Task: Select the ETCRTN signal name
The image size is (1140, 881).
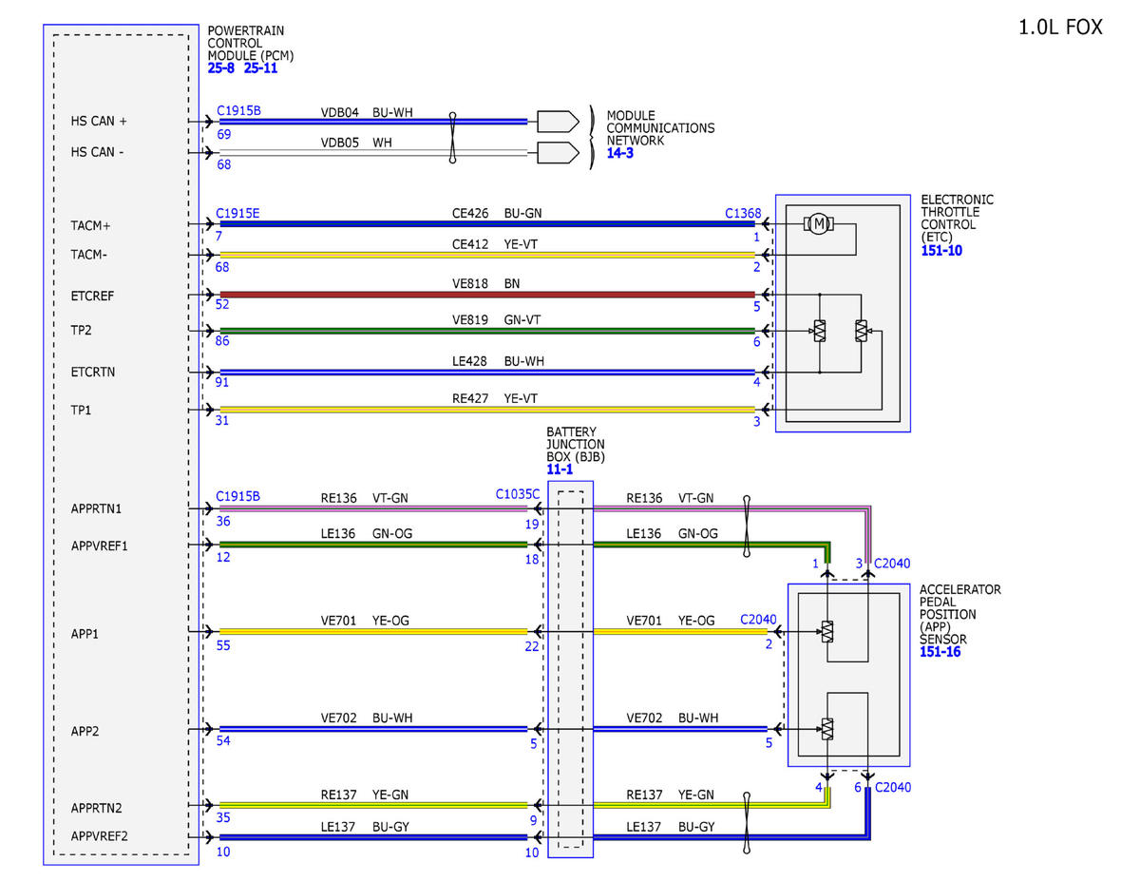Action: point(93,372)
